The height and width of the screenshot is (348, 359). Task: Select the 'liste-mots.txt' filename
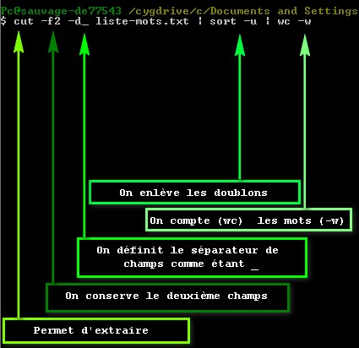coord(142,21)
